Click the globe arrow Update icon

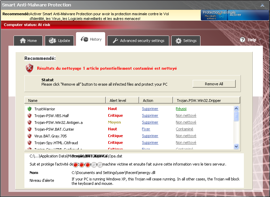click(x=52, y=41)
